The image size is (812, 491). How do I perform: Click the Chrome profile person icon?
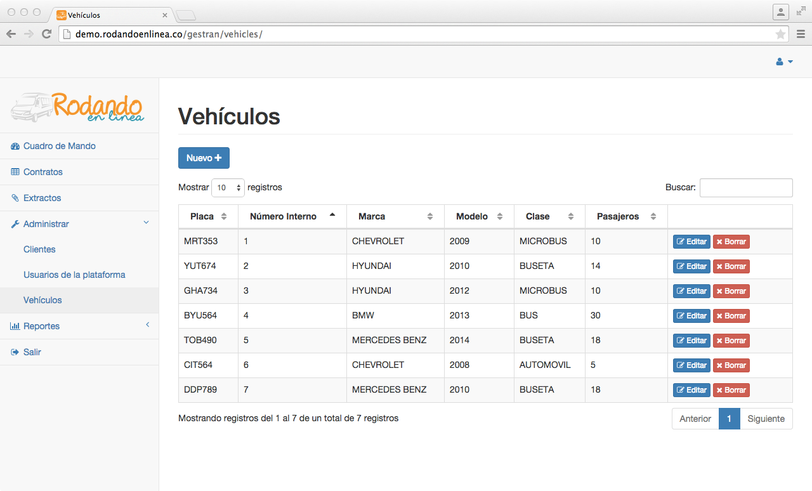click(780, 11)
